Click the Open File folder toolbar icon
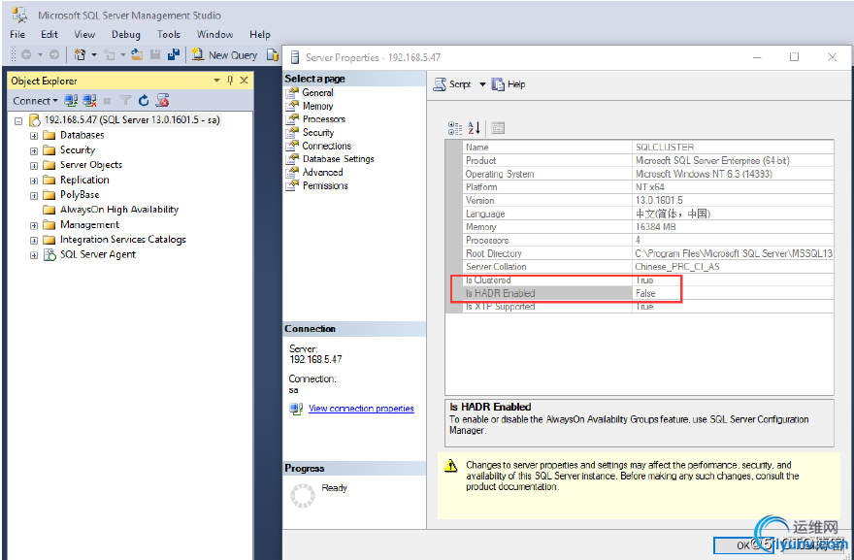854x560 pixels. point(137,54)
